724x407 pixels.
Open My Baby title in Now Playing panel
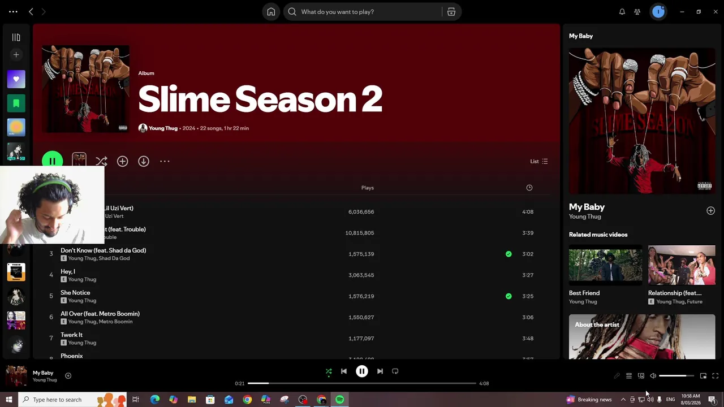[x=587, y=207]
